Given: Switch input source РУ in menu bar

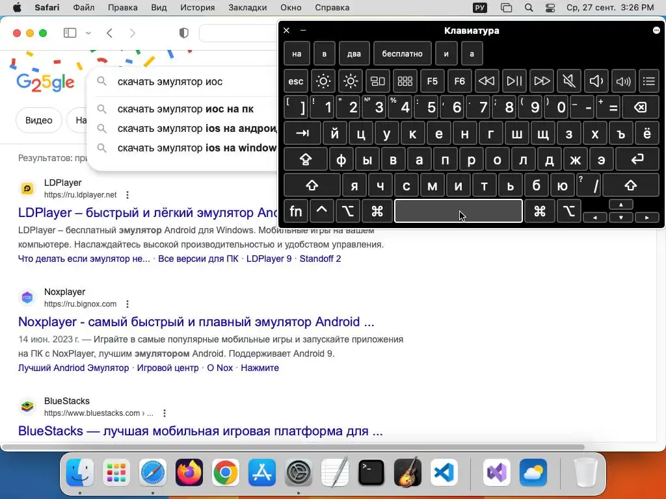Looking at the screenshot, I should pos(480,8).
